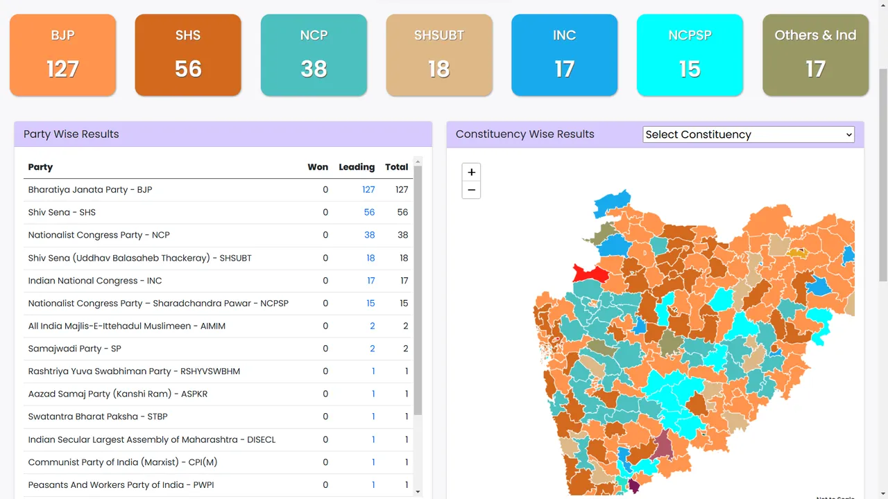
Task: Click the NCP card showing 38
Action: [314, 55]
